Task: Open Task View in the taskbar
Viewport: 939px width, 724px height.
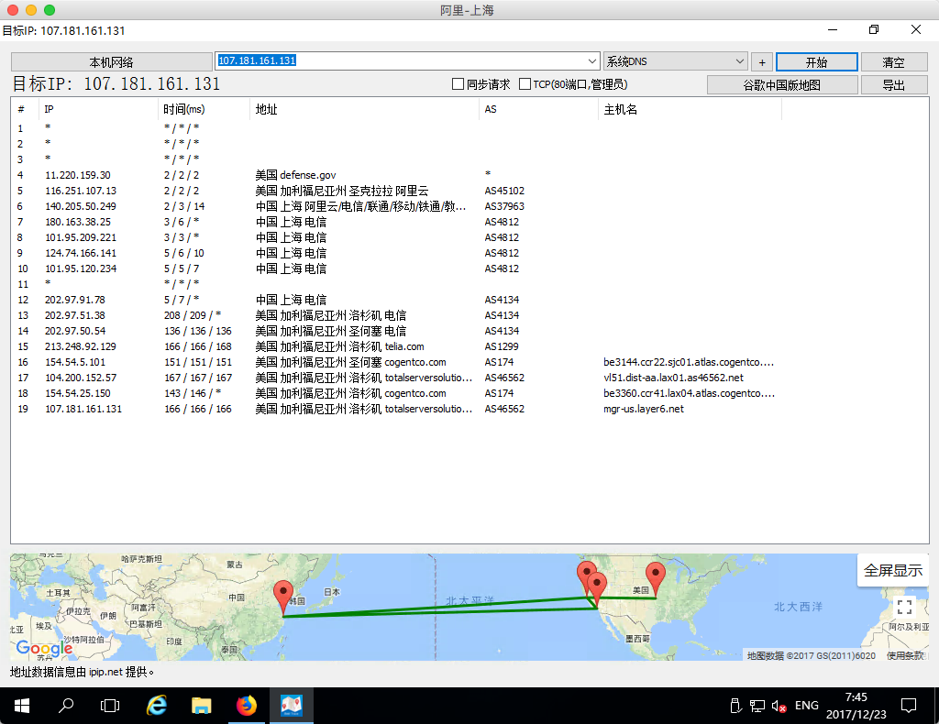Action: pyautogui.click(x=110, y=706)
